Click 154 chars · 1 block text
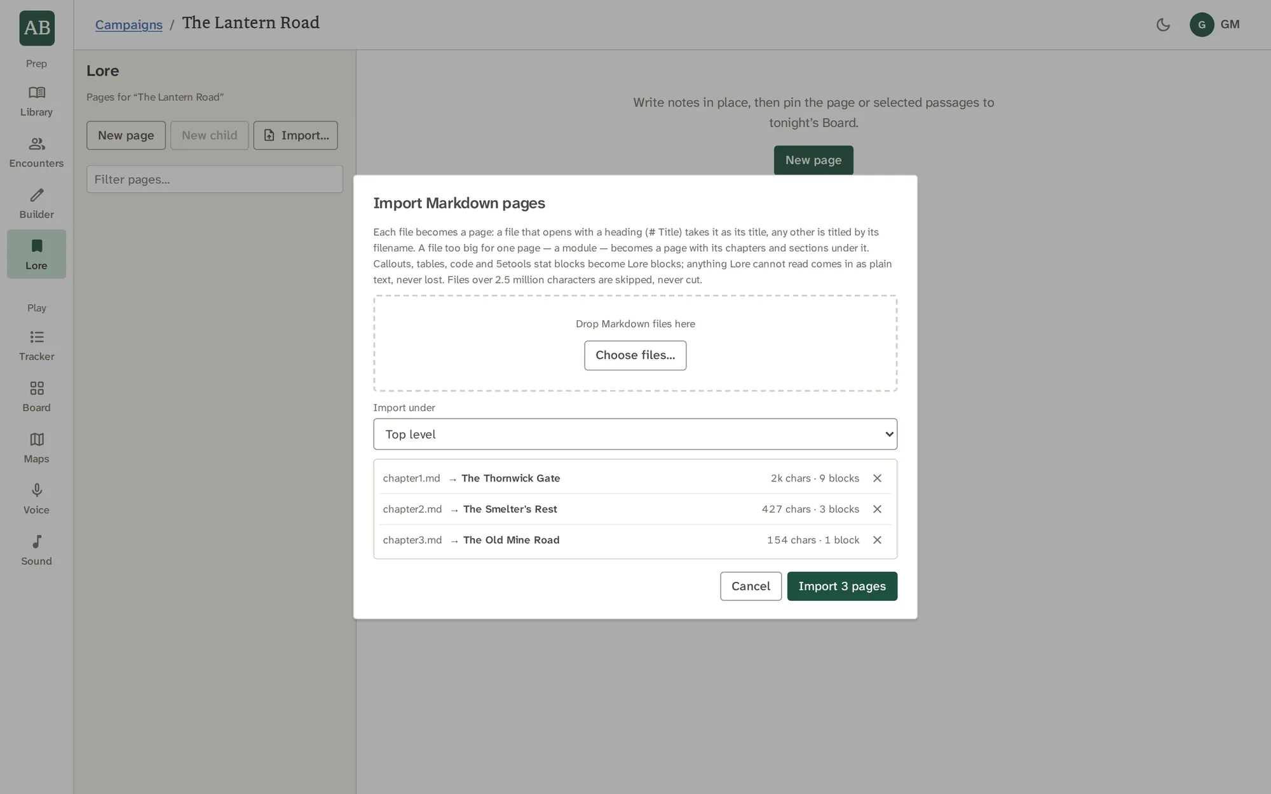This screenshot has height=794, width=1271. coord(813,540)
